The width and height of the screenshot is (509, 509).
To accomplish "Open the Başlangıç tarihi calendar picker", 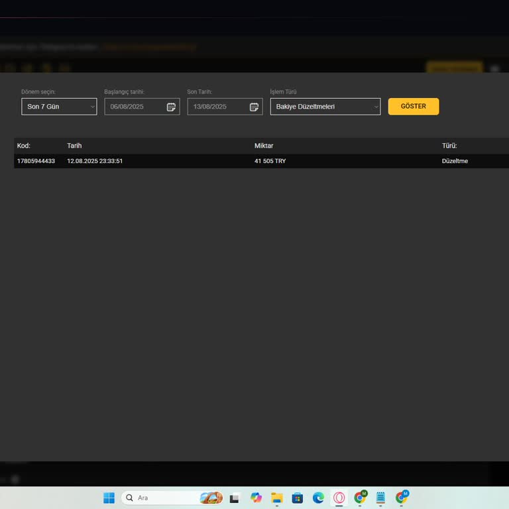I will point(171,107).
